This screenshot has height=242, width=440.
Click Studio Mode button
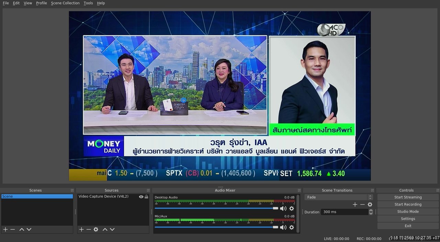[408, 211]
